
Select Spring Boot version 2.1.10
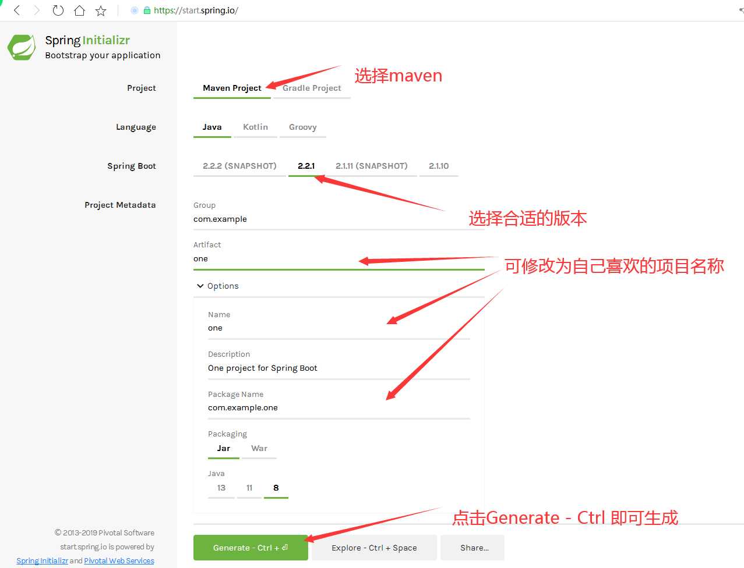(439, 166)
